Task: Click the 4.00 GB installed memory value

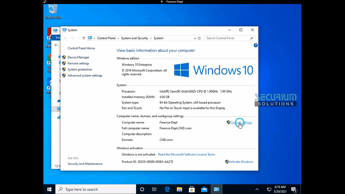Action: tap(164, 97)
